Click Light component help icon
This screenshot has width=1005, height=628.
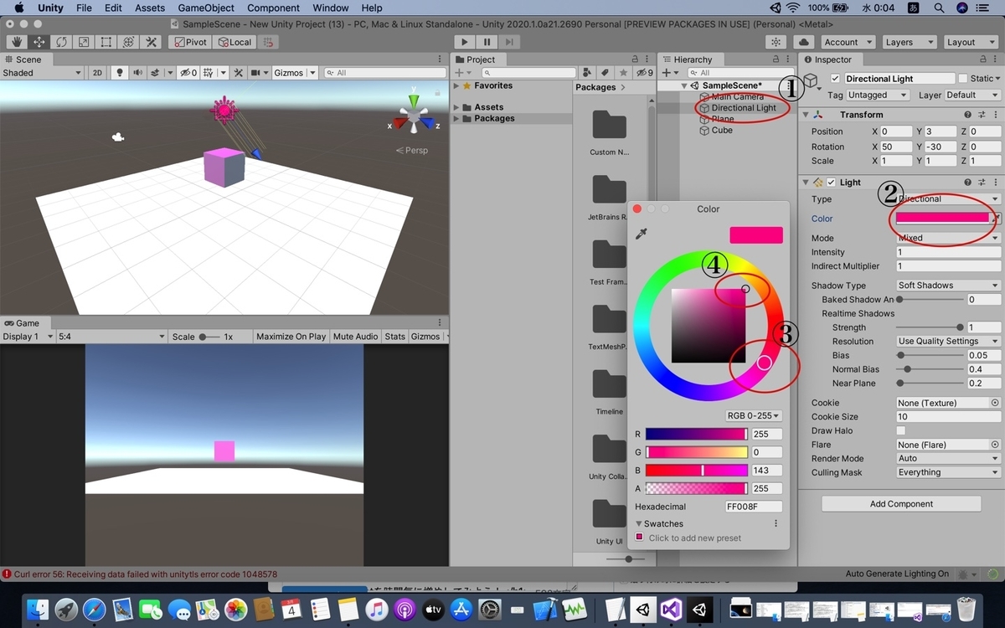pyautogui.click(x=967, y=183)
